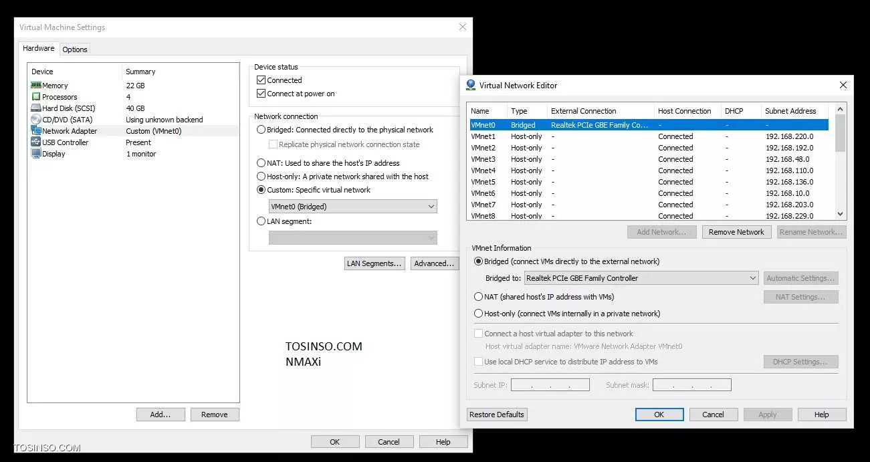Close the Virtual Machine Settings window

[462, 27]
